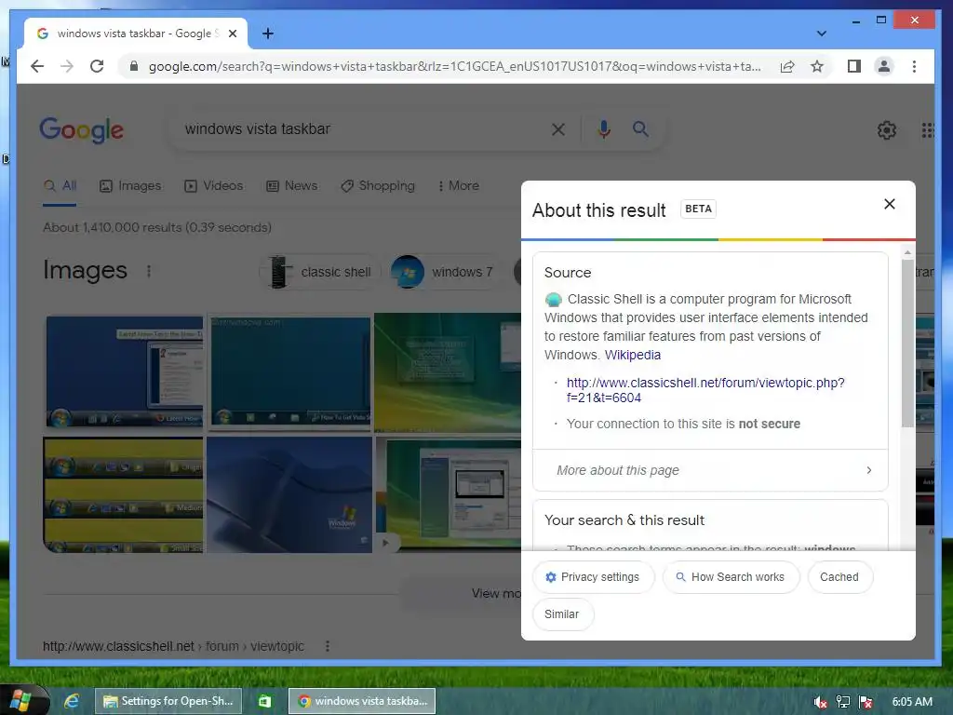The width and height of the screenshot is (953, 715).
Task: Open the Google apps grid icon
Action: point(928,129)
